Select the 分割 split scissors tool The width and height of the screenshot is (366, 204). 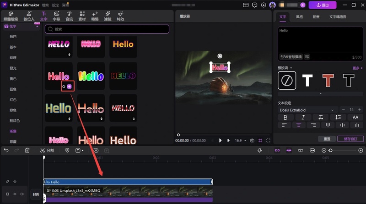(47, 151)
